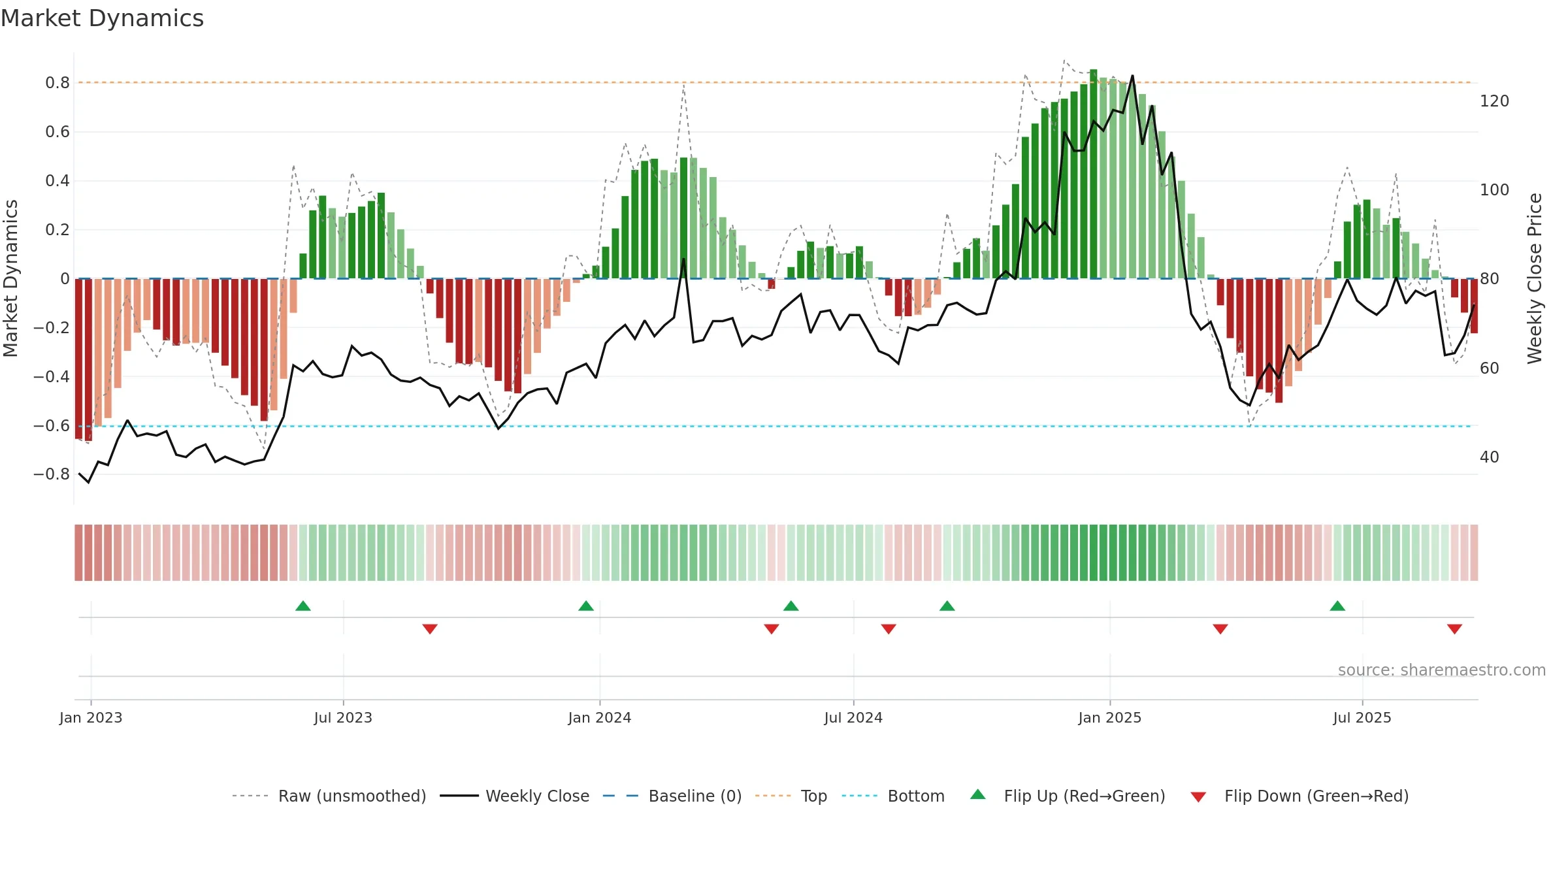
Task: Click the red flip-down marker just after Jul 2024
Action: click(889, 629)
